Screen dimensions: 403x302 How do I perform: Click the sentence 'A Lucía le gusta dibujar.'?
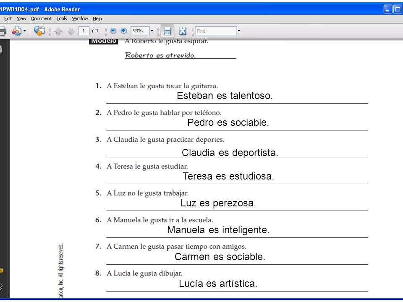(144, 273)
